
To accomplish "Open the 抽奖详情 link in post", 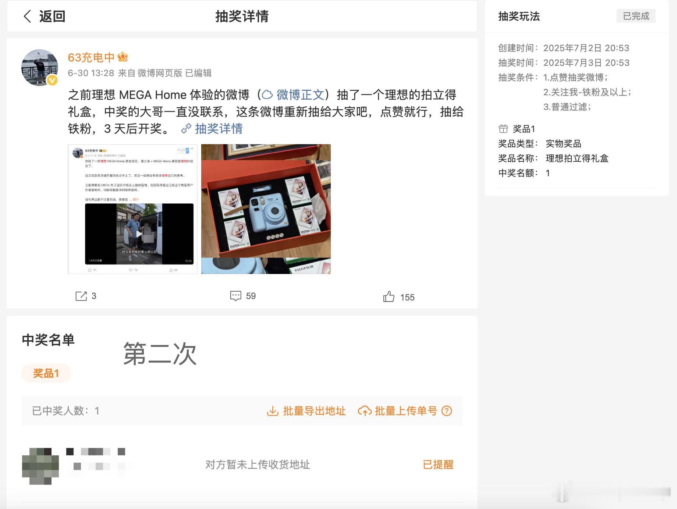I will pos(219,129).
